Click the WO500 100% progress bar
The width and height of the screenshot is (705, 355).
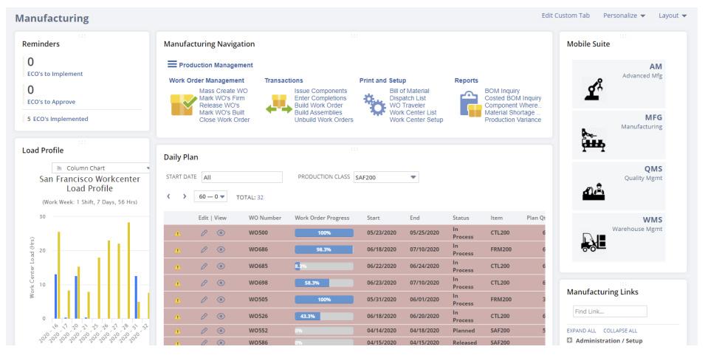click(x=324, y=232)
